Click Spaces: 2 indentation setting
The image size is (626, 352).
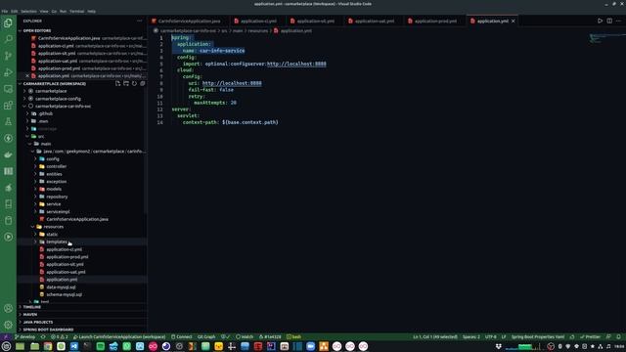tap(471, 336)
